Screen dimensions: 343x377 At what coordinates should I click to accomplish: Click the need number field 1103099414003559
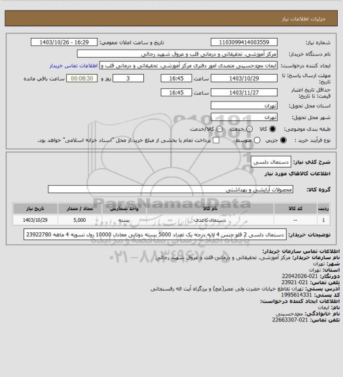click(x=244, y=42)
